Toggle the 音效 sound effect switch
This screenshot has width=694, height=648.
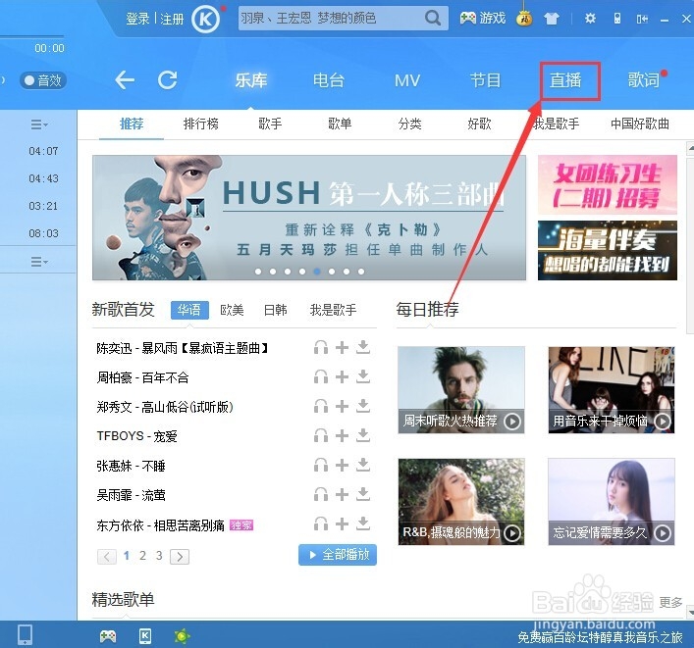(43, 80)
